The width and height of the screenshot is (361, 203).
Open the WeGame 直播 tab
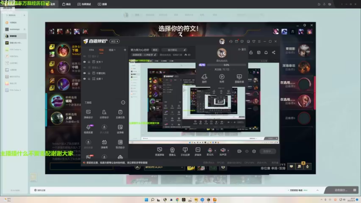[x=102, y=4]
